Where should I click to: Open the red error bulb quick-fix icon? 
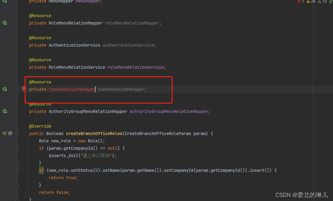[23, 88]
